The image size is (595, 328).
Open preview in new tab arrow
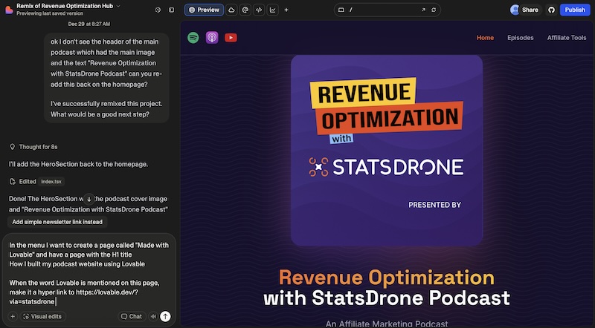tap(423, 10)
